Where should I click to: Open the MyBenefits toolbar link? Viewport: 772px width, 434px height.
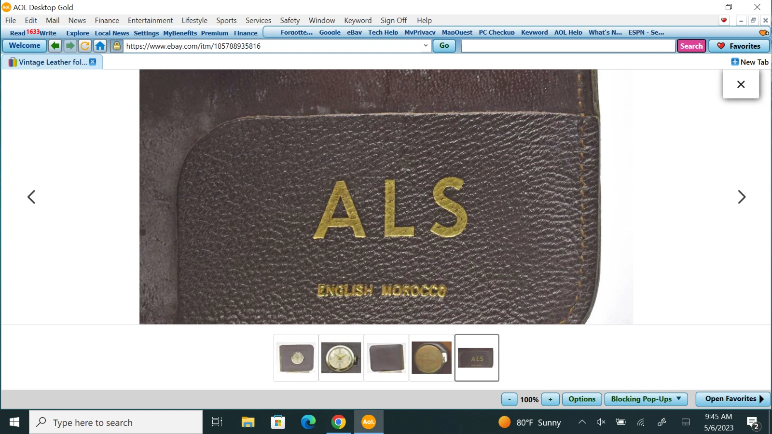tap(180, 33)
